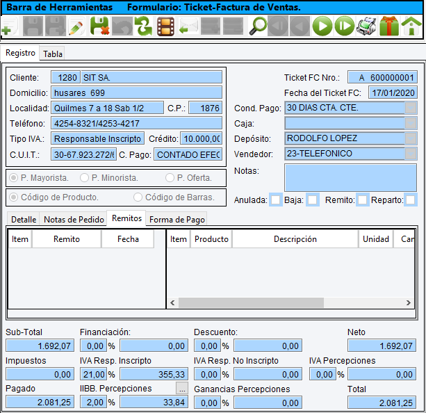
Task: Click the film strip toolbar icon
Action: pos(165,27)
